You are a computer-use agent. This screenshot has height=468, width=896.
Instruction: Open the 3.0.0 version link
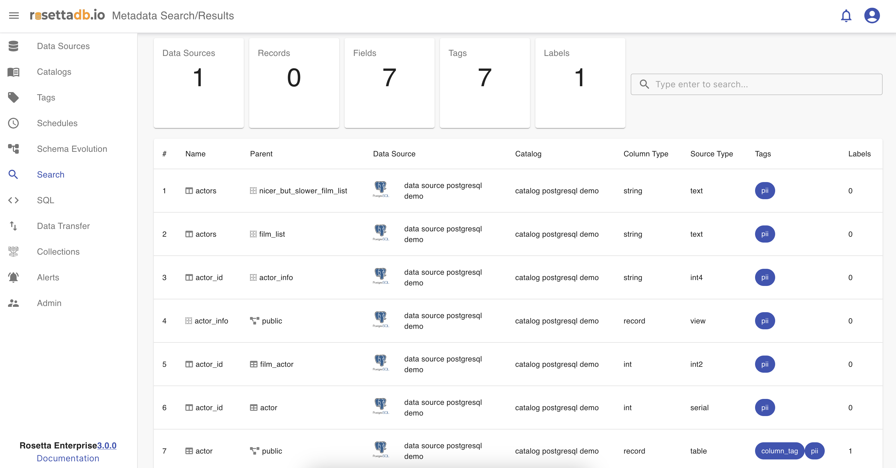(x=106, y=446)
